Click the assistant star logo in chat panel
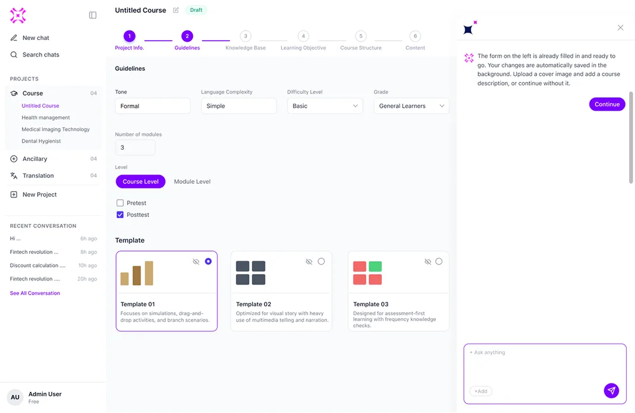 tap(470, 28)
